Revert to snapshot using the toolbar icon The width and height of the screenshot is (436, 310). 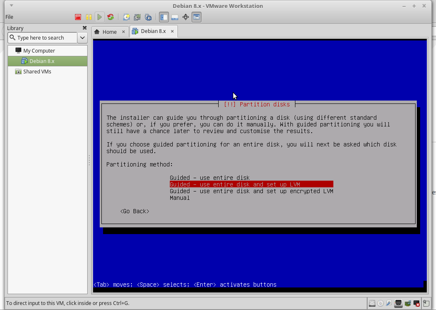click(137, 17)
